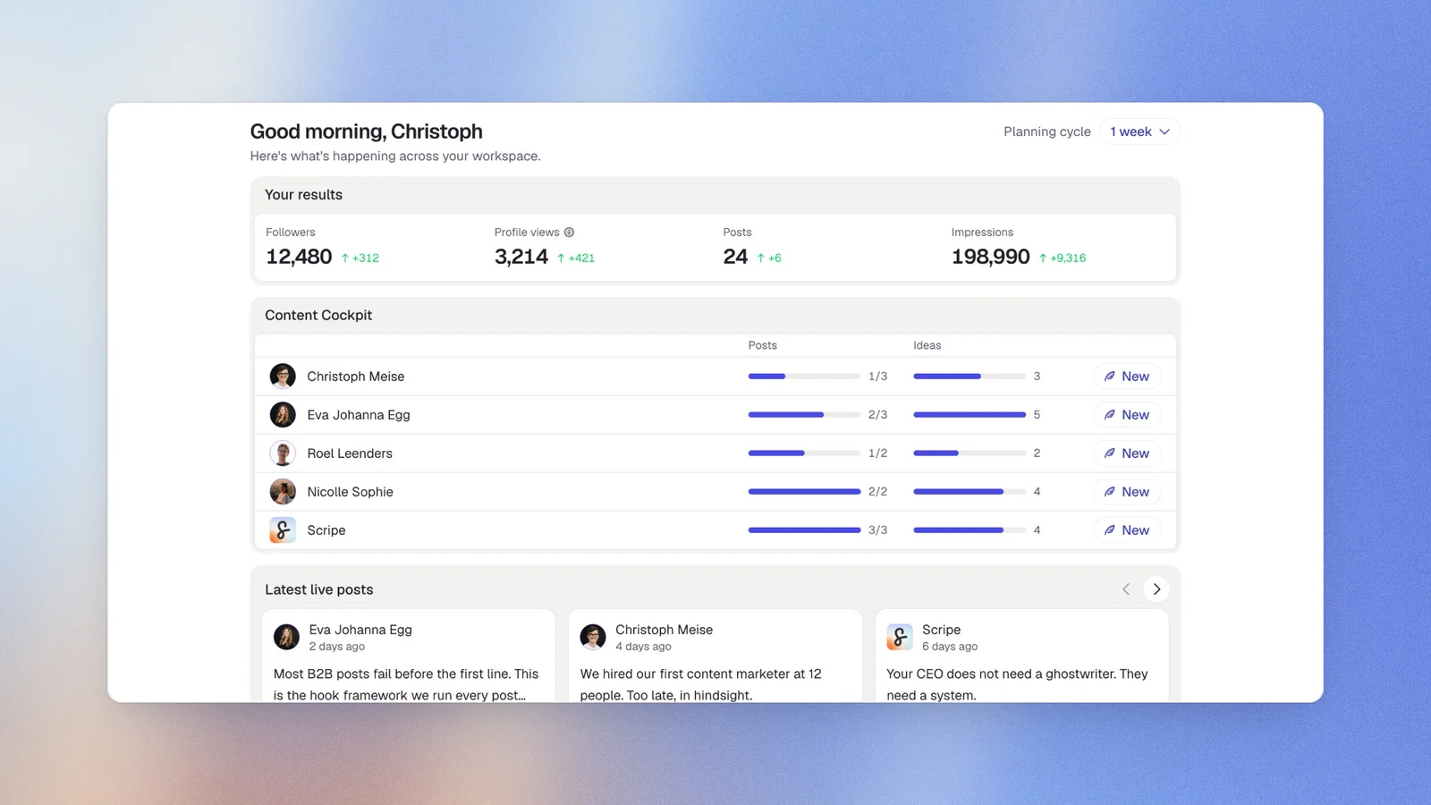The width and height of the screenshot is (1431, 805).
Task: Click Eva Johanna Egg avatar in Content Cockpit
Action: 283,415
